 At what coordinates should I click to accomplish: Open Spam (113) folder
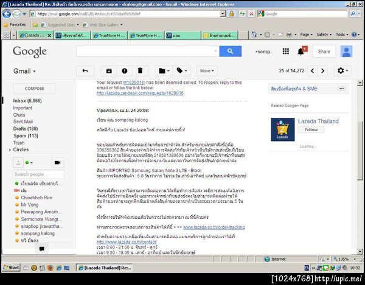[x=26, y=136]
